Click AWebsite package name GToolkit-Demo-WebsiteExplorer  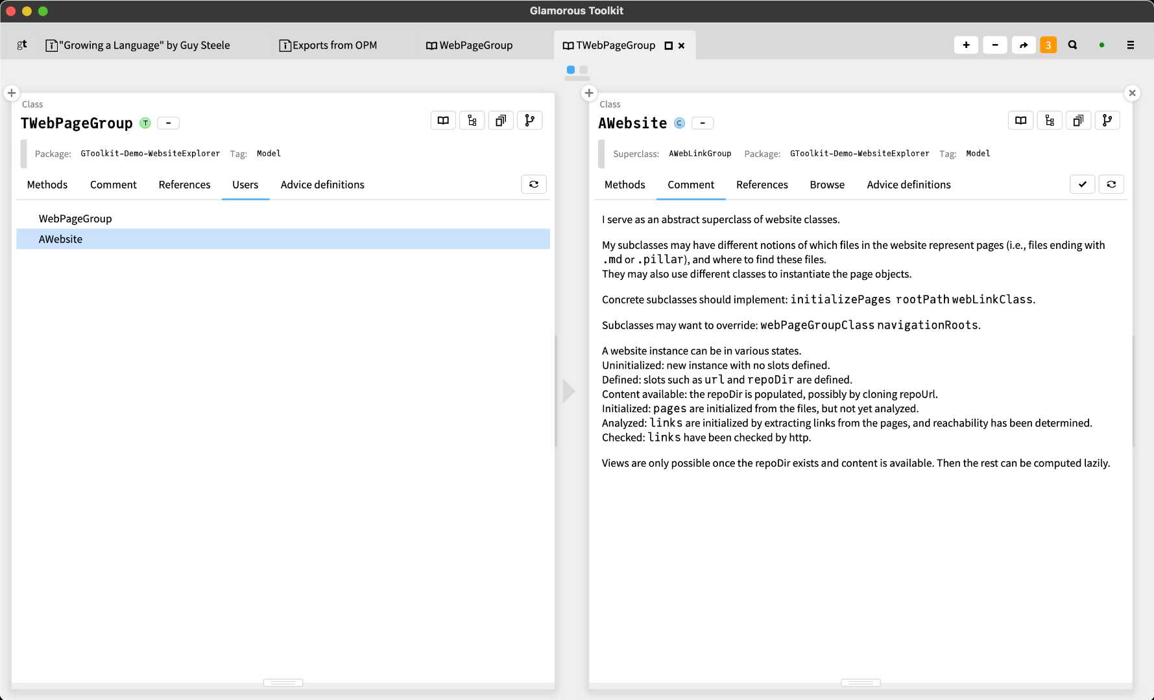[859, 154]
